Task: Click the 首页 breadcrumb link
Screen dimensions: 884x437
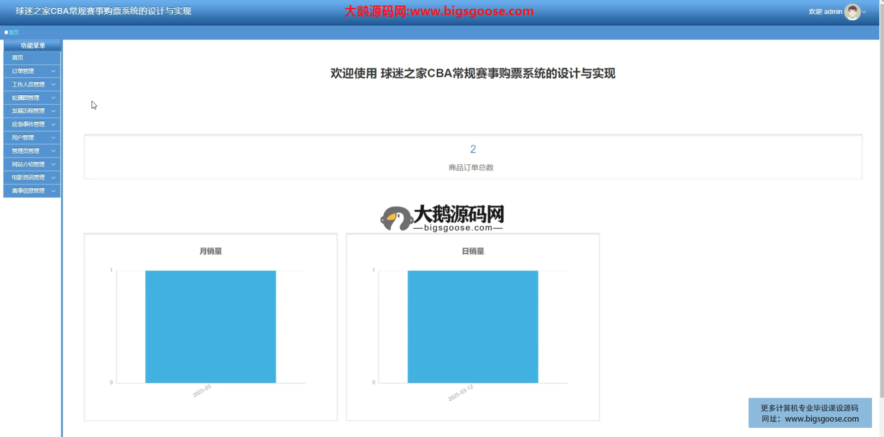Action: click(14, 32)
